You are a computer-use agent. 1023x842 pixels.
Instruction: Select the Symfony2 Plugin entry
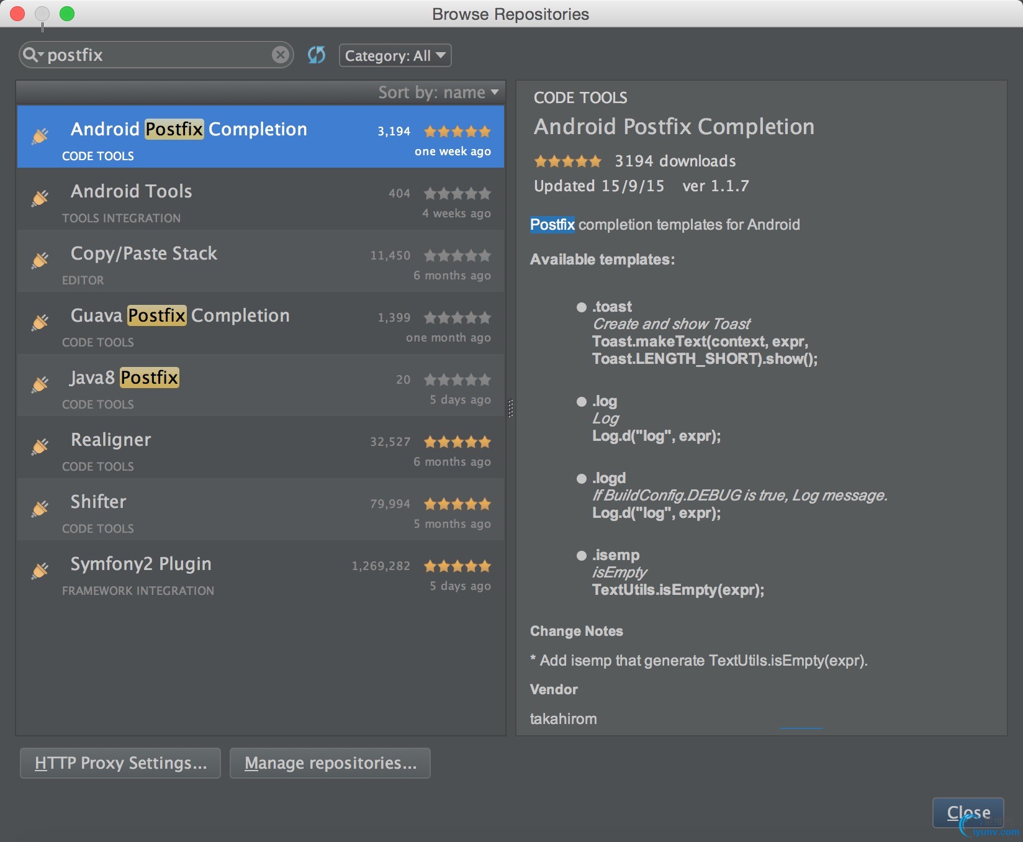tap(141, 564)
